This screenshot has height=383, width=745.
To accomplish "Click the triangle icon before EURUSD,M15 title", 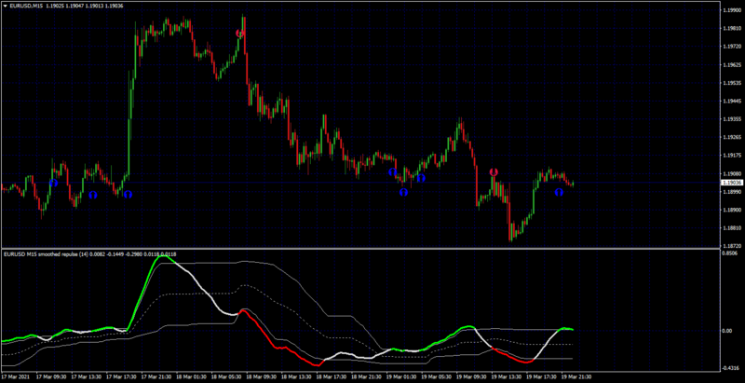I will point(6,7).
